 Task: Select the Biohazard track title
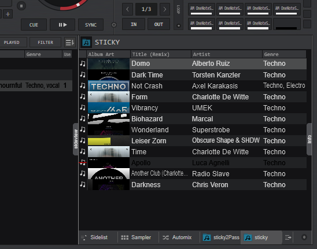(x=147, y=119)
